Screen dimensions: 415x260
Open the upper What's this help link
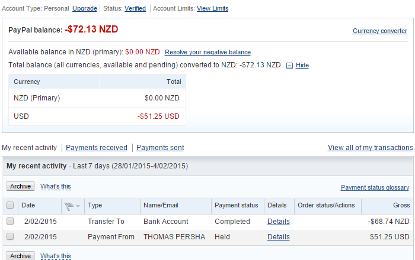[56, 186]
